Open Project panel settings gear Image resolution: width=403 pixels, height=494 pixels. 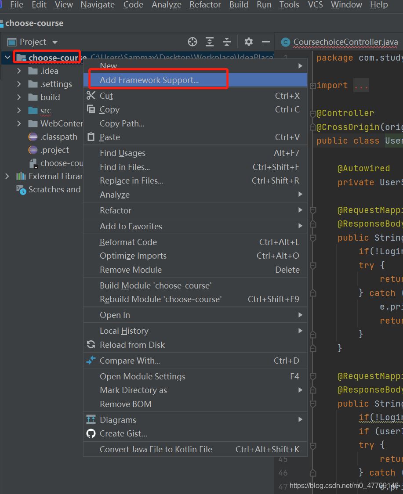(249, 42)
